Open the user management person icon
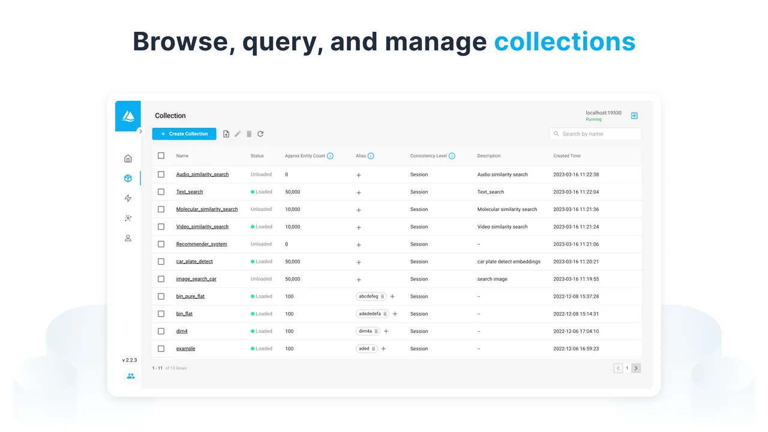This screenshot has height=432, width=768. coord(128,238)
